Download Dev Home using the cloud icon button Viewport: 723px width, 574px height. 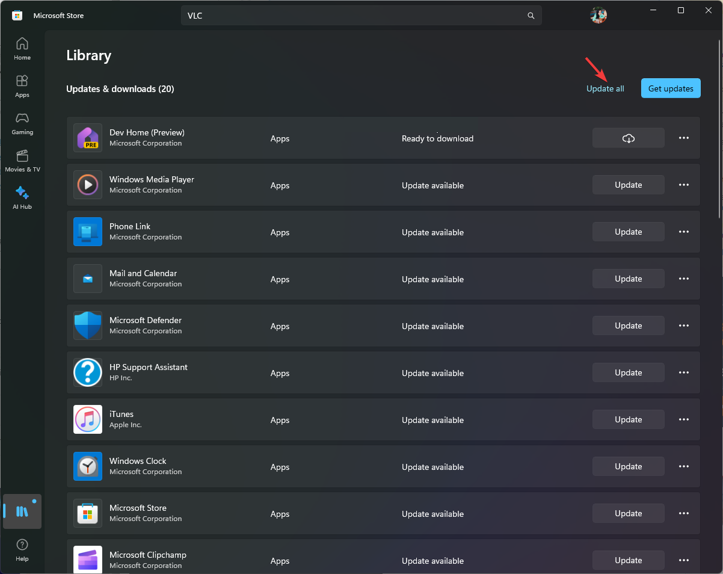point(629,138)
